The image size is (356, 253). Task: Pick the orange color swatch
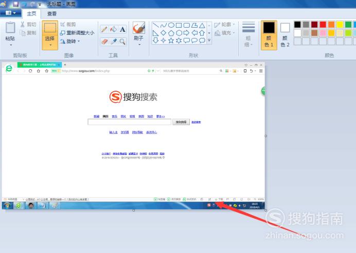click(331, 25)
